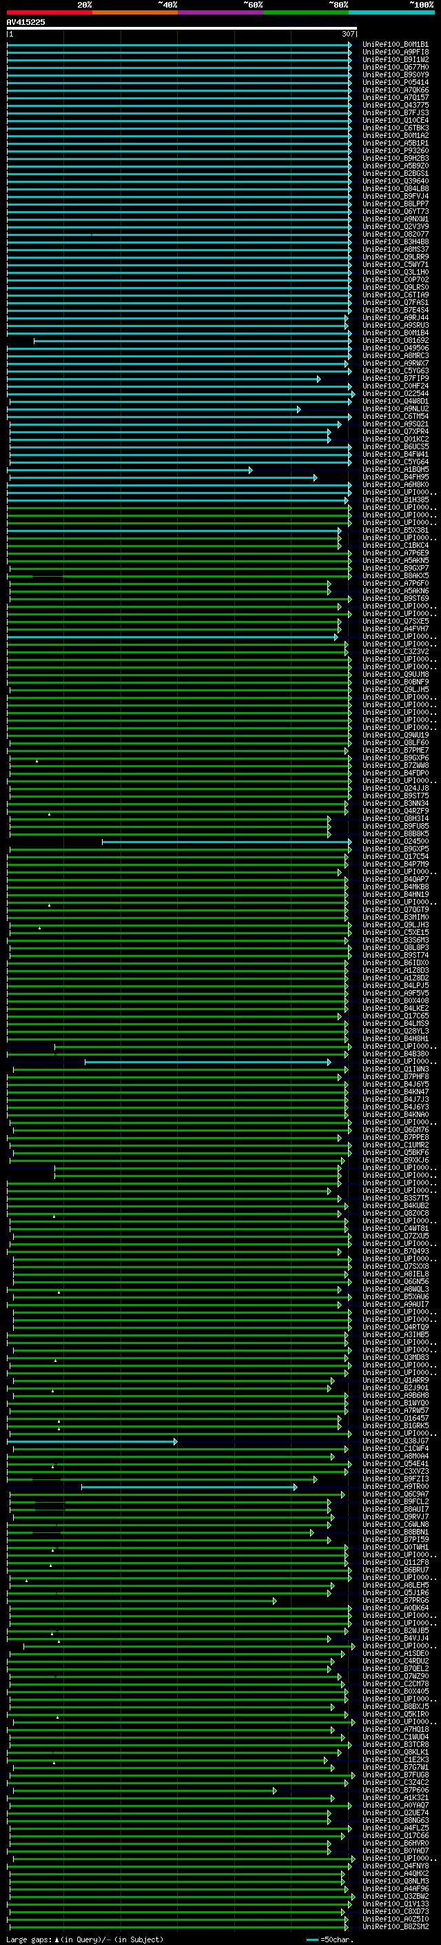Viewport: 441px width, 1945px height.
Task: Click hit label UniRef100_B7P606
Action: point(395,1790)
